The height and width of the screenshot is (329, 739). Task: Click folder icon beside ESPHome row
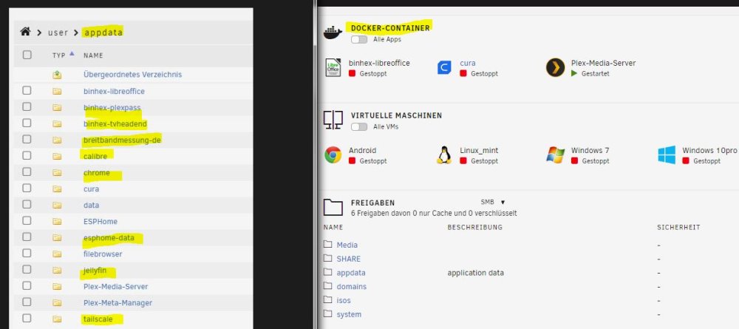pos(57,222)
